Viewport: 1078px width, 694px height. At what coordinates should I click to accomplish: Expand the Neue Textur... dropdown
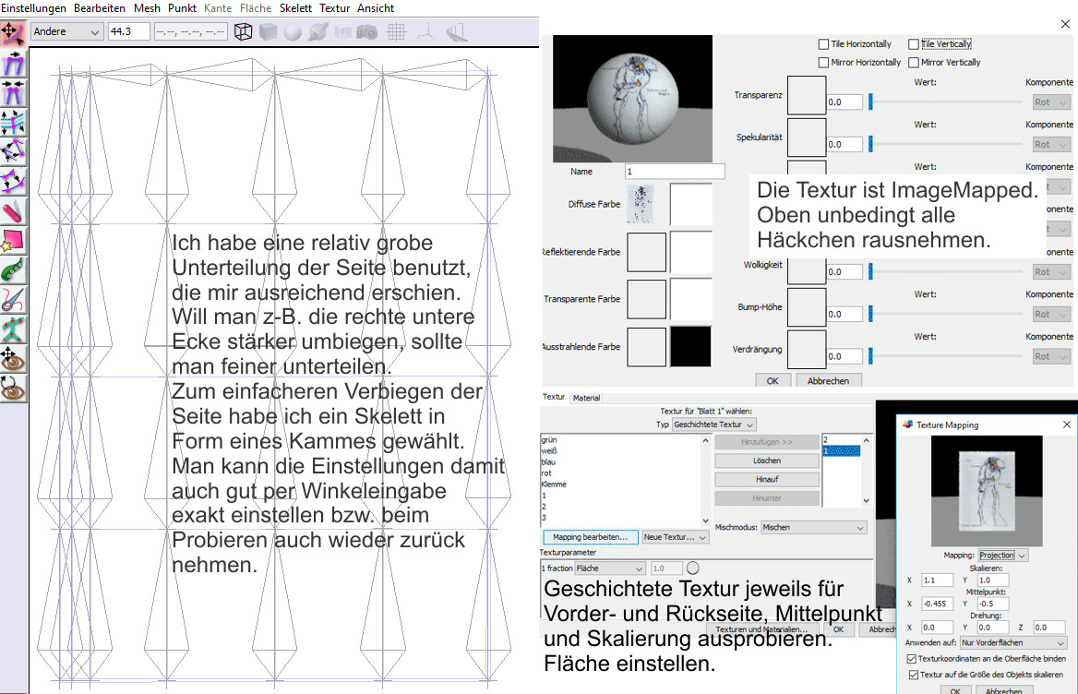675,537
